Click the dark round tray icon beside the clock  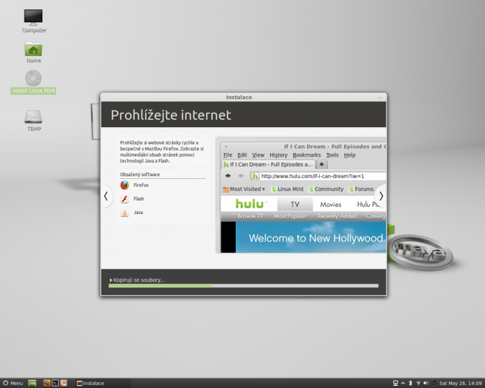pos(434,383)
